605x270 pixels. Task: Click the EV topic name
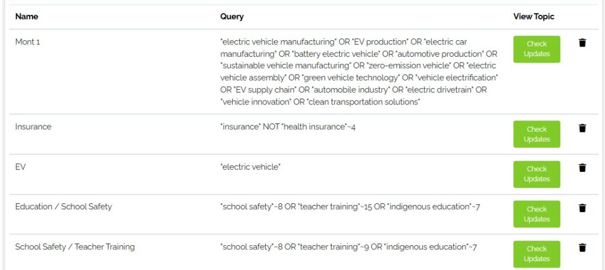[x=21, y=167]
